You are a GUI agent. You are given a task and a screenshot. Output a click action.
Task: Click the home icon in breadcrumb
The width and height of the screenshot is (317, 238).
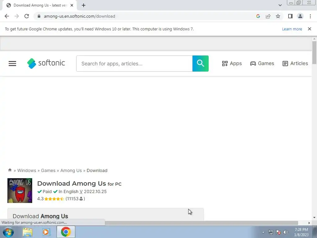pyautogui.click(x=10, y=170)
